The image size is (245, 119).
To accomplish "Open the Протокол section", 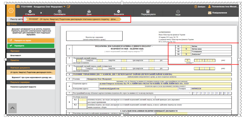I will 31,51.
